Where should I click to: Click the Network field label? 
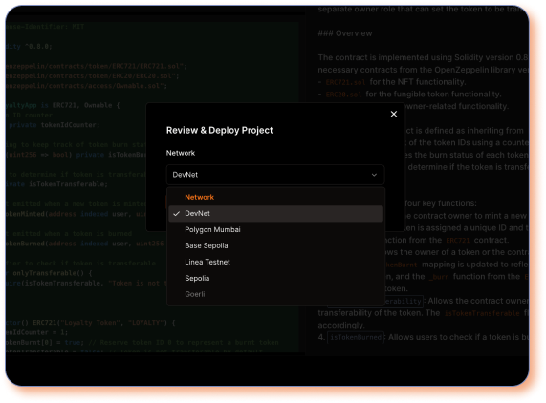(x=181, y=153)
